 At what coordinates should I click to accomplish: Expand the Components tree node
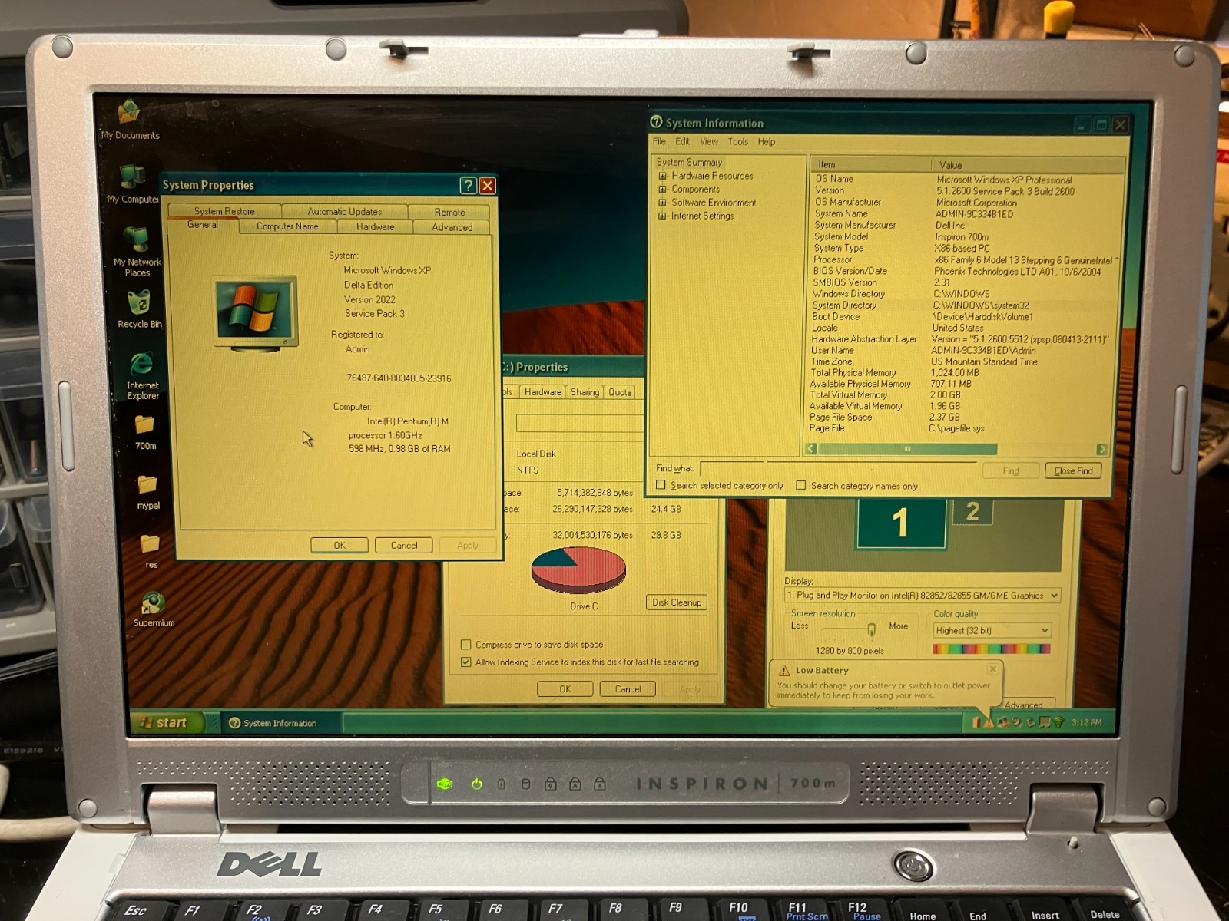click(x=662, y=190)
